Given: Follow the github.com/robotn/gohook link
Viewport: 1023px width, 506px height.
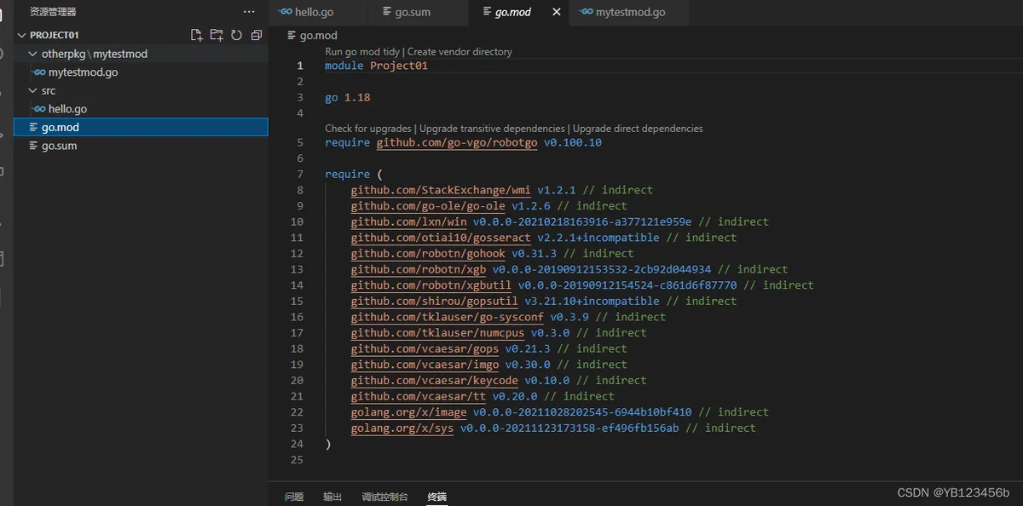Looking at the screenshot, I should (428, 253).
